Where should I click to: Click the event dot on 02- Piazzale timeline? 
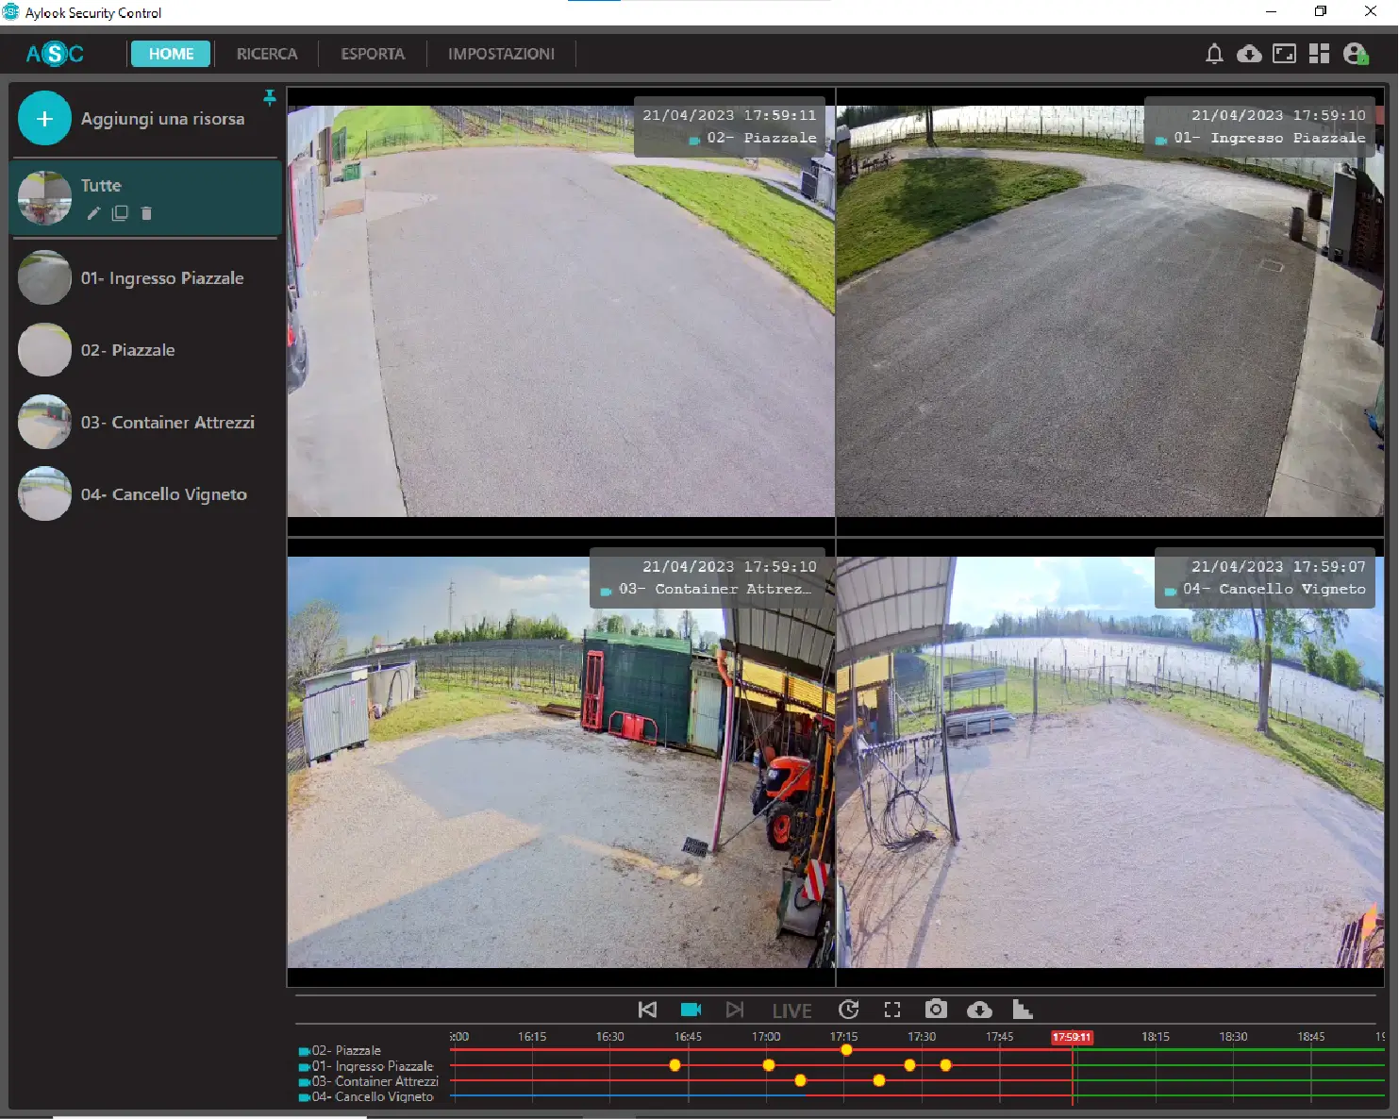point(846,1050)
